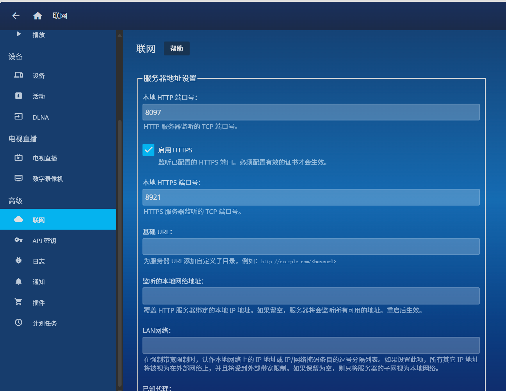Click the 日志 bug icon
Image resolution: width=506 pixels, height=391 pixels.
[19, 261]
